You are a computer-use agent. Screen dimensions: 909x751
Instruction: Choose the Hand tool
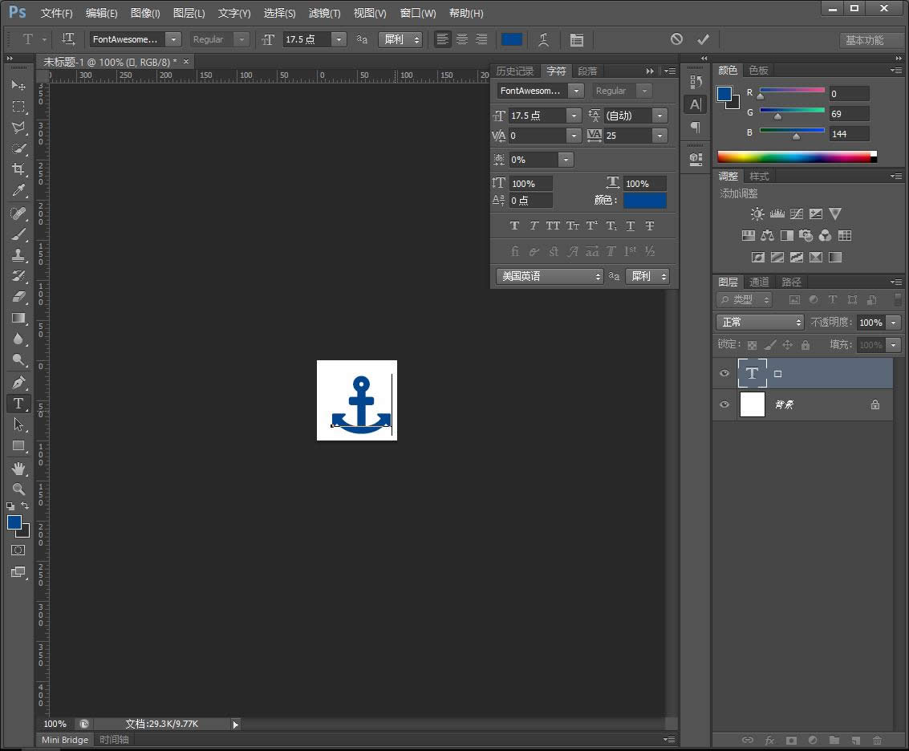click(18, 469)
